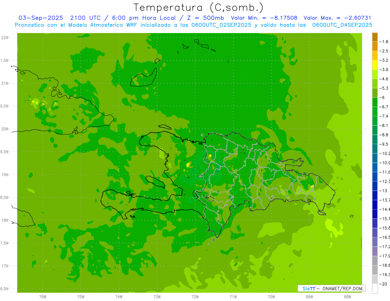Click the '70W' longitude label
Image resolution: width=390 pixels, height=301 pixels.
tap(271, 296)
